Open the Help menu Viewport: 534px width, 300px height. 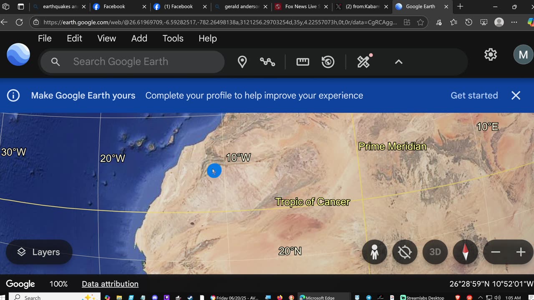208,38
